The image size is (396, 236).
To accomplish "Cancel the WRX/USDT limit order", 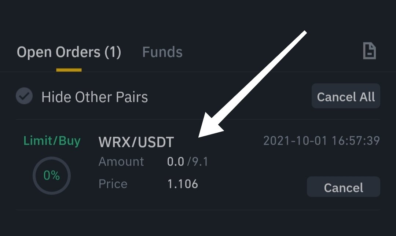I will [343, 187].
